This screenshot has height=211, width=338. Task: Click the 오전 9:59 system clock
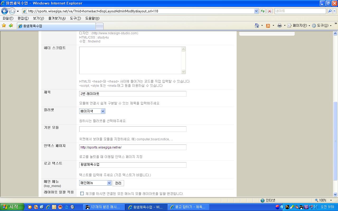coord(327,207)
